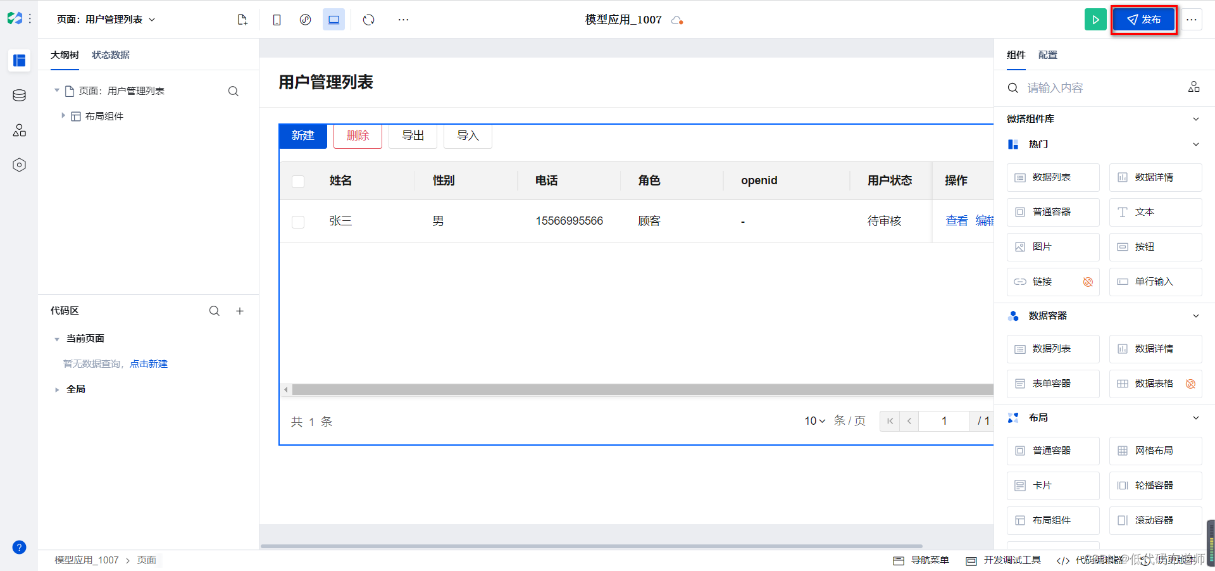Add 卡片 card component
1215x571 pixels.
point(1053,486)
